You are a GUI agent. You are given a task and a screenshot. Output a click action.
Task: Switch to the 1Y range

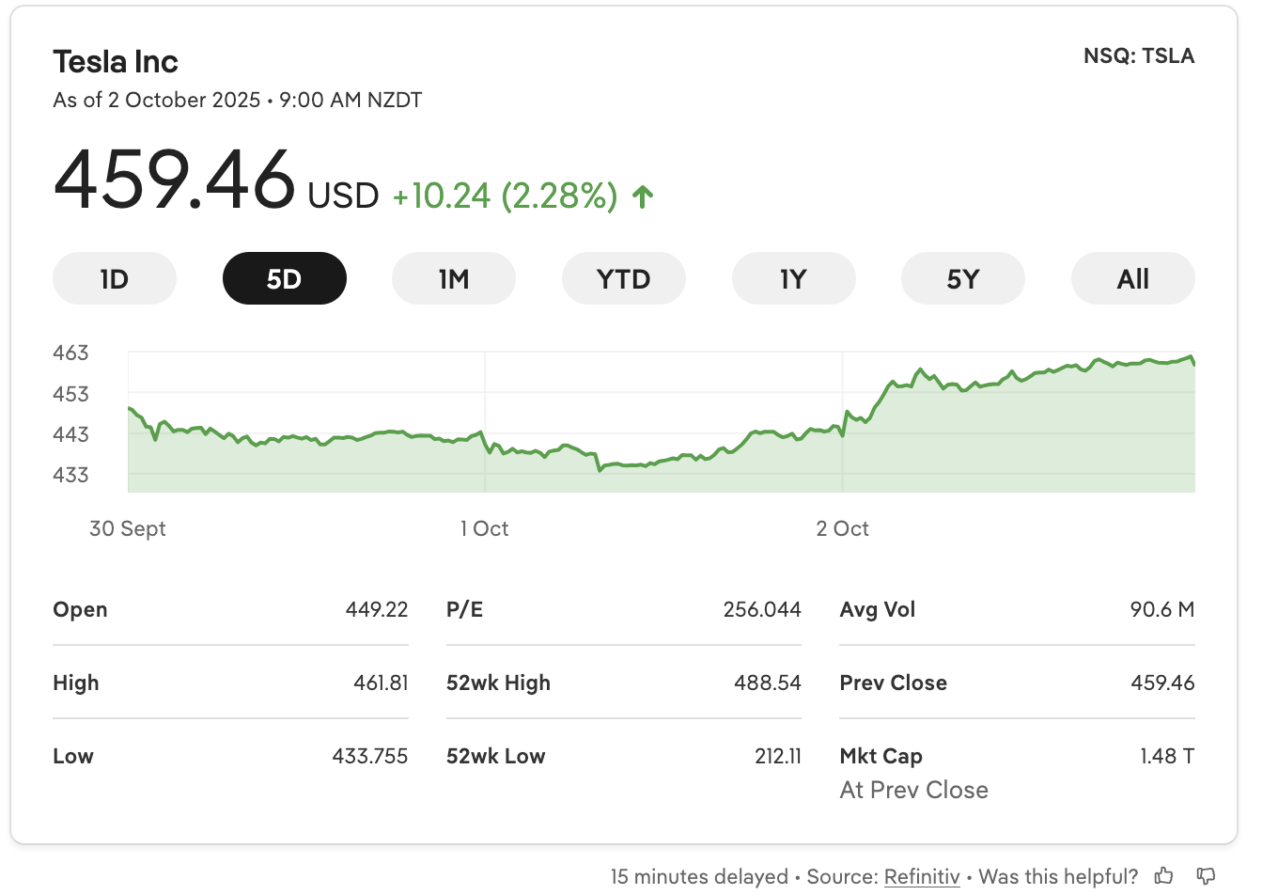(793, 279)
